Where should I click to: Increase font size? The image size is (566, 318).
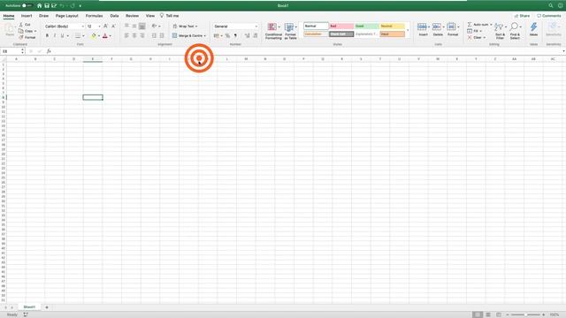tap(106, 26)
